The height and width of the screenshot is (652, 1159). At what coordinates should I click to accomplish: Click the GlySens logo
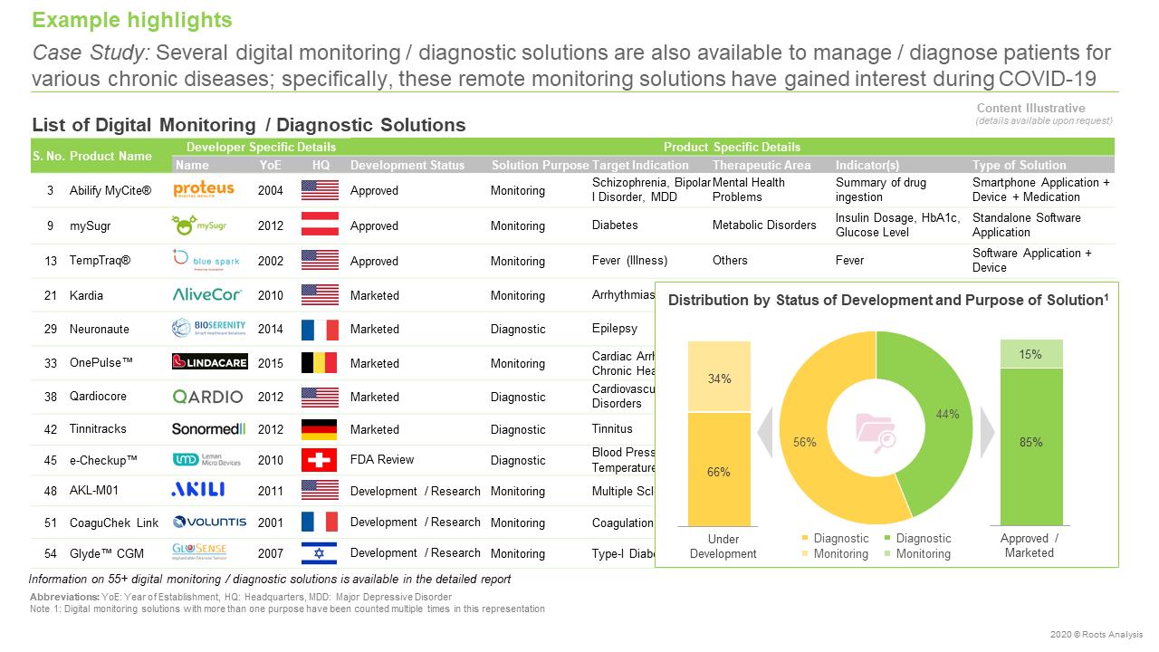[x=199, y=551]
